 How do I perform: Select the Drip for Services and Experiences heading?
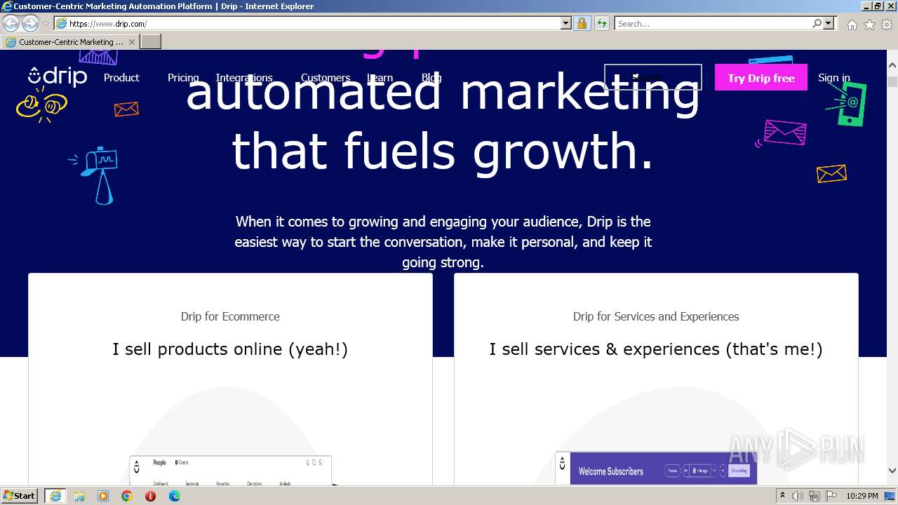(656, 316)
